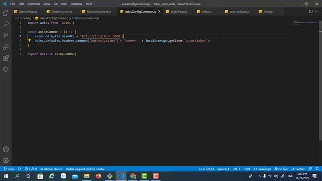Viewport: 322px width, 181px height.
Task: Start the Go Live server
Action: 281,169
